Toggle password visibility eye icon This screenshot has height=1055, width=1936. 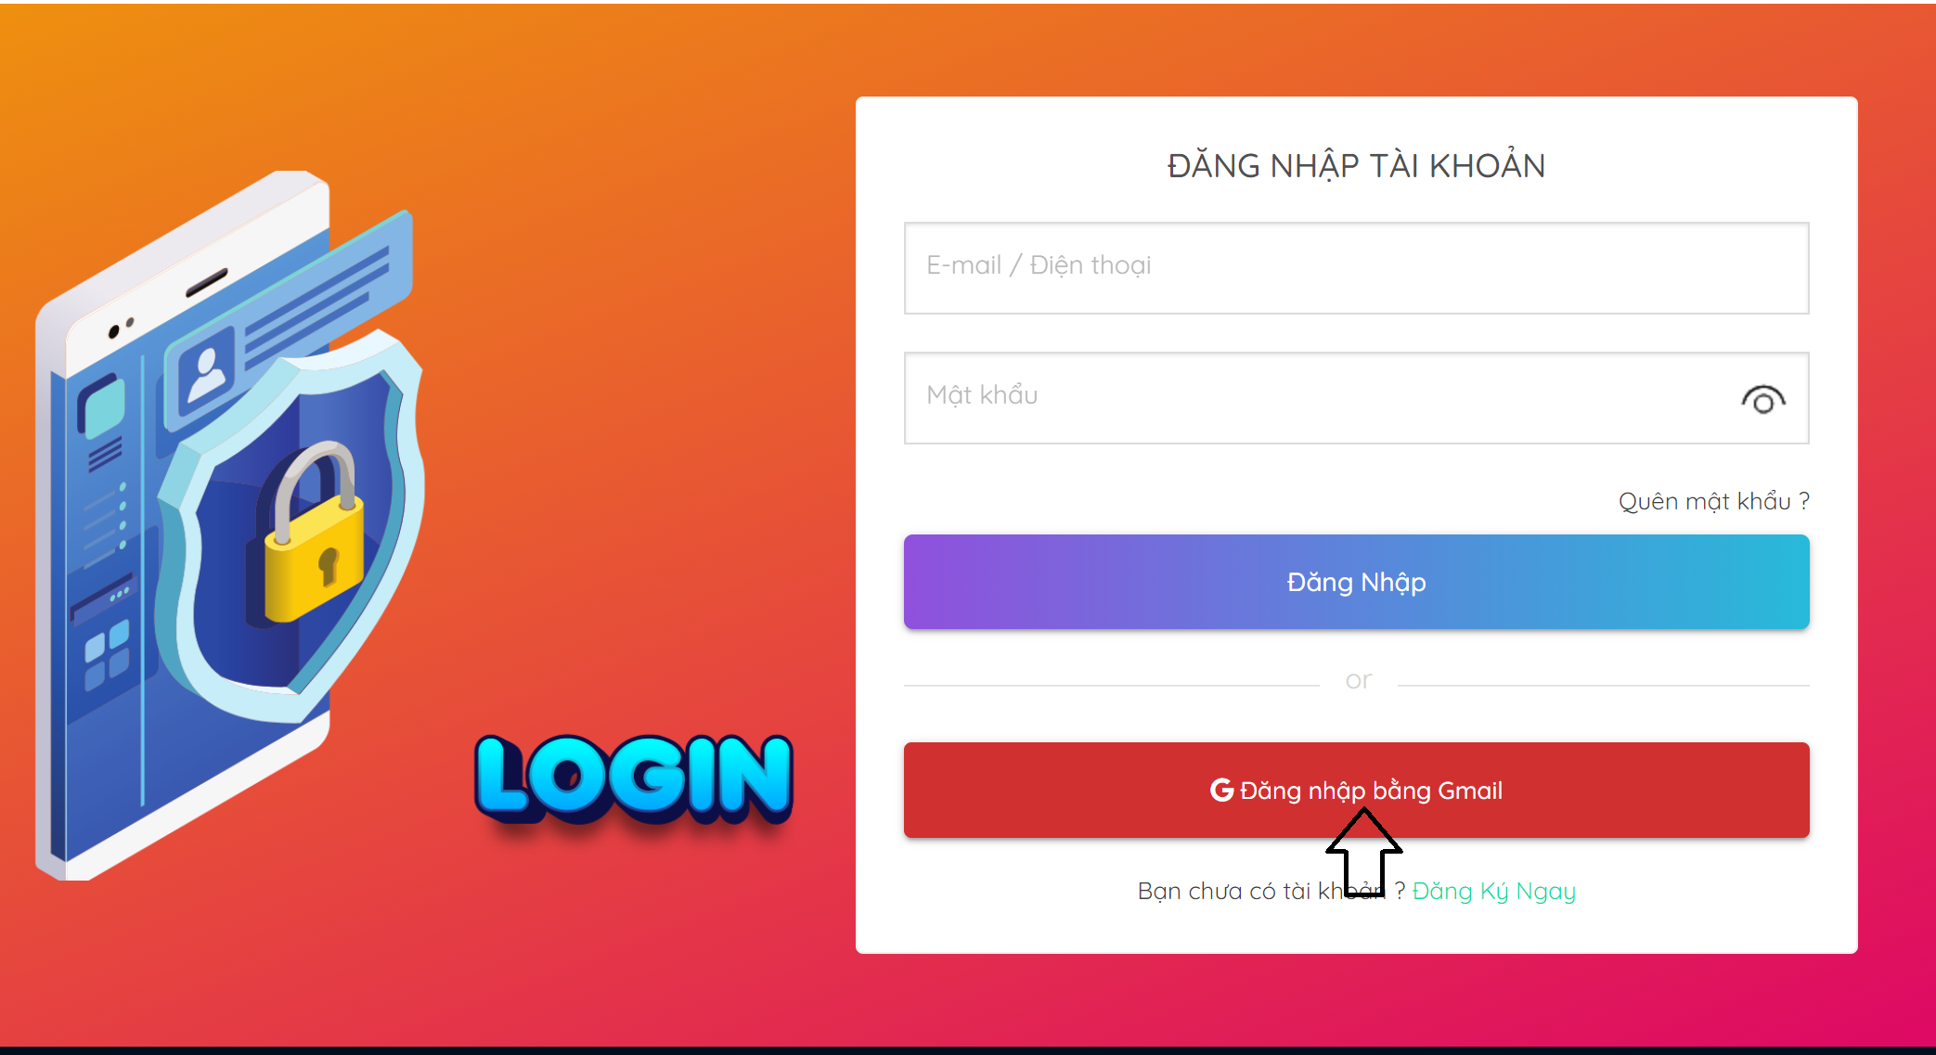click(1762, 399)
